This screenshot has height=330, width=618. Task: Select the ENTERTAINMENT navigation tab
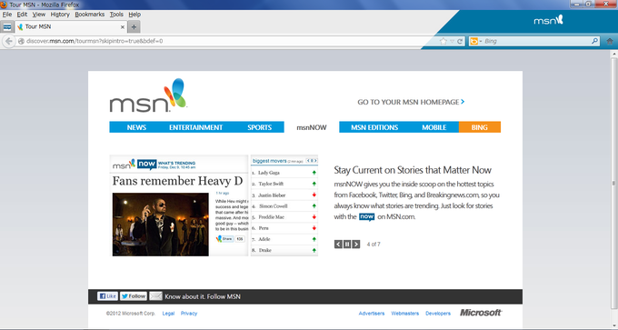196,127
